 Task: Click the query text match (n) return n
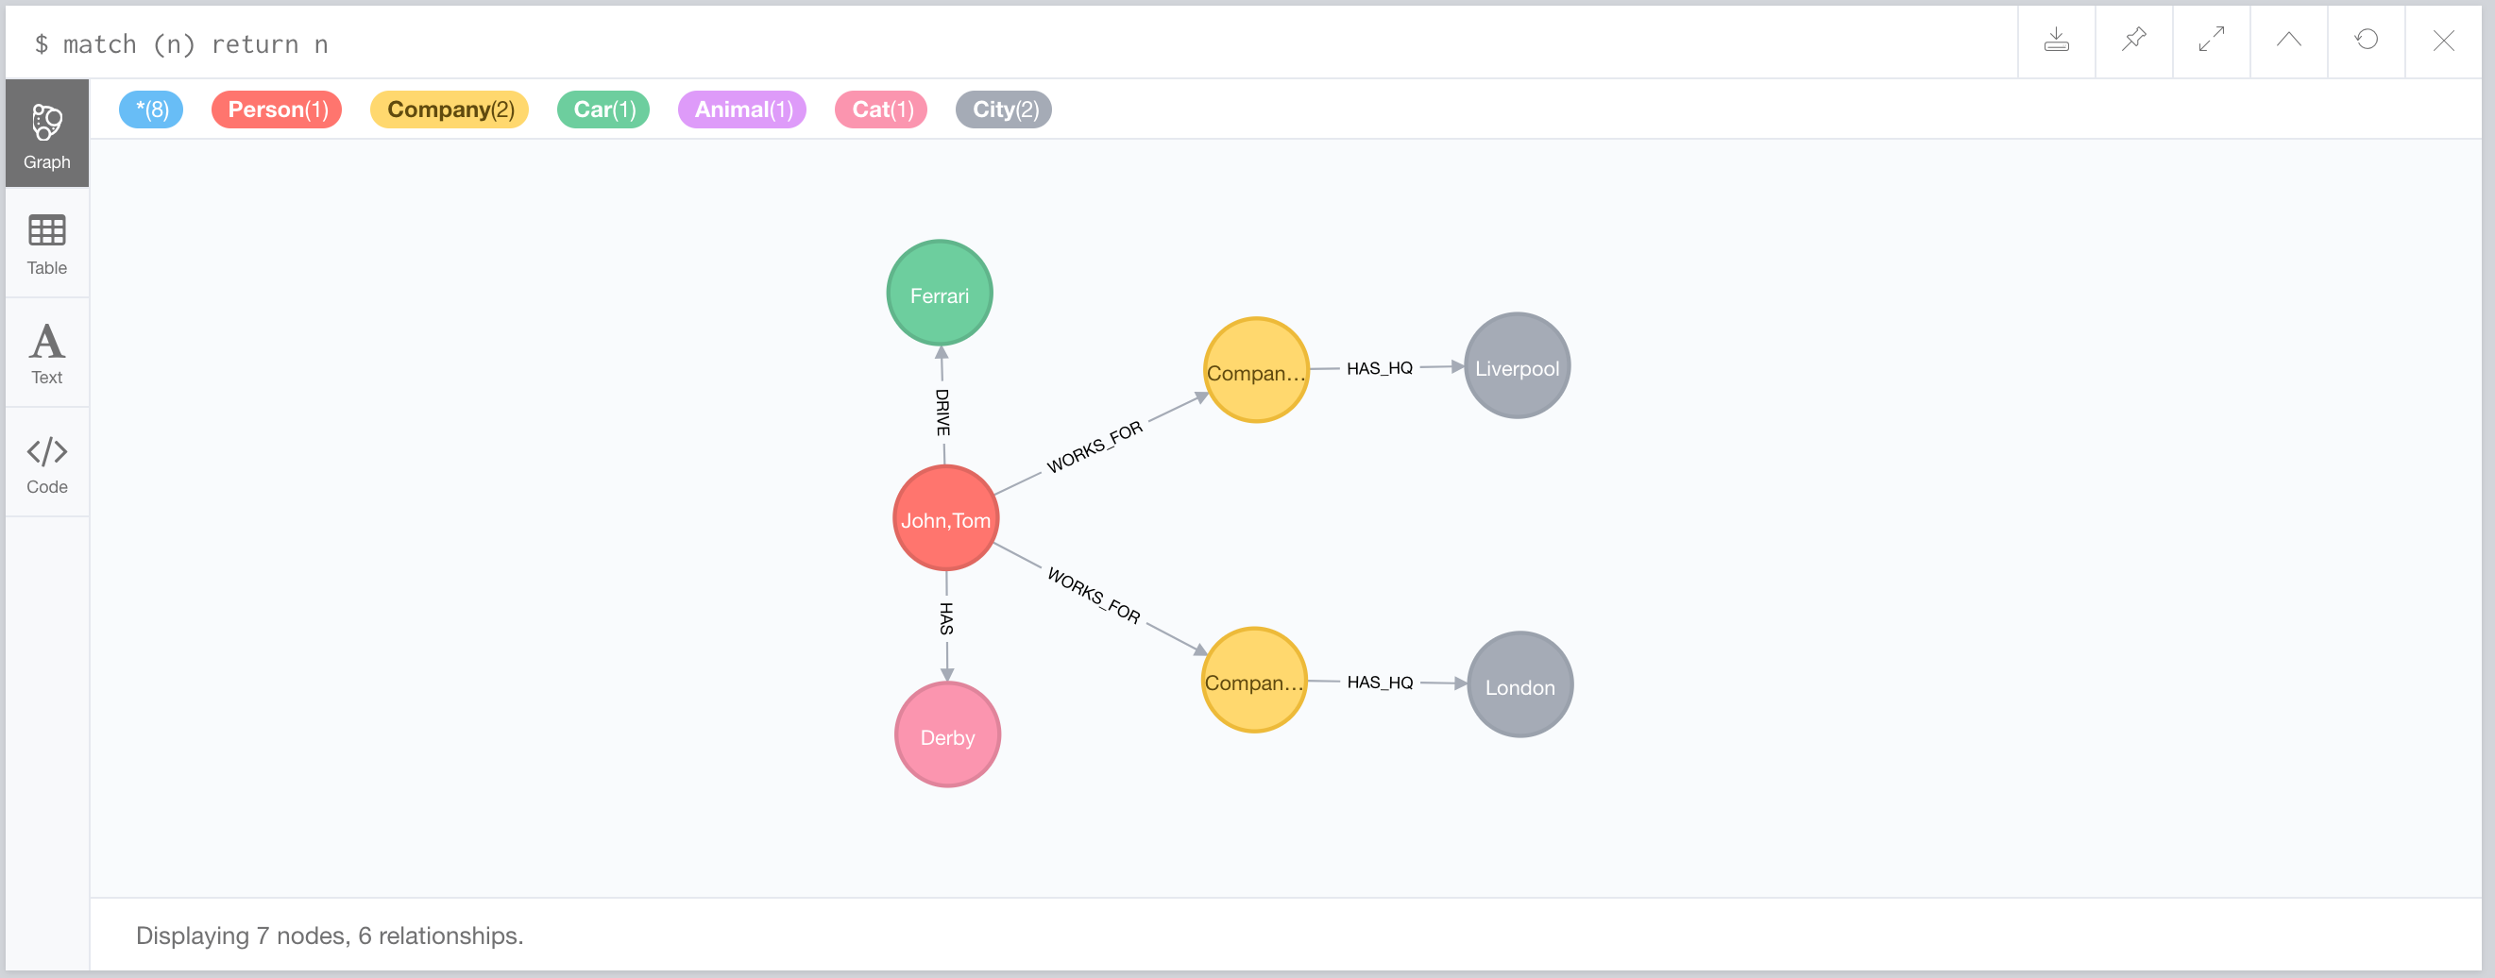195,44
